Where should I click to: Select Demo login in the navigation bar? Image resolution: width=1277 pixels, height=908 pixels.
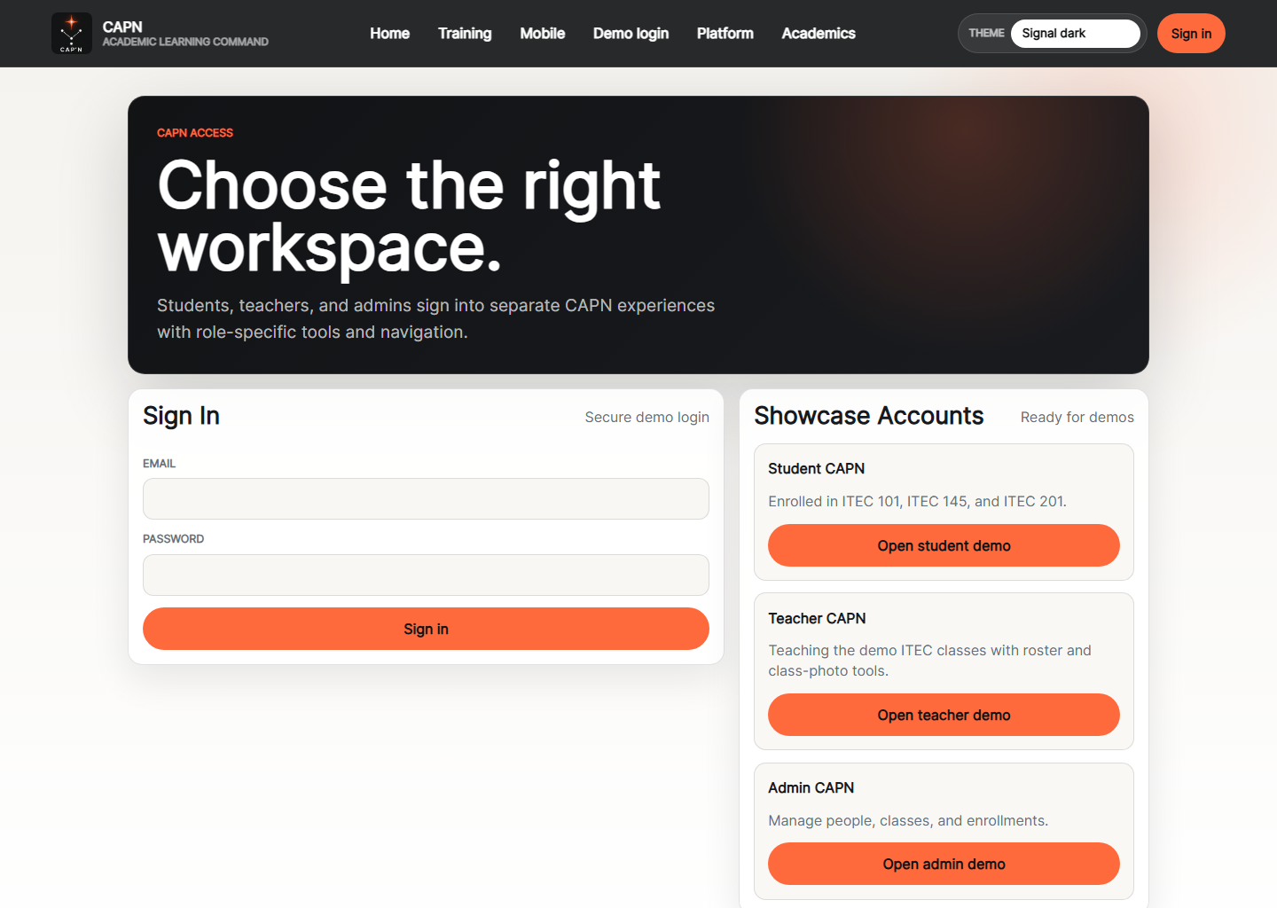(x=631, y=34)
